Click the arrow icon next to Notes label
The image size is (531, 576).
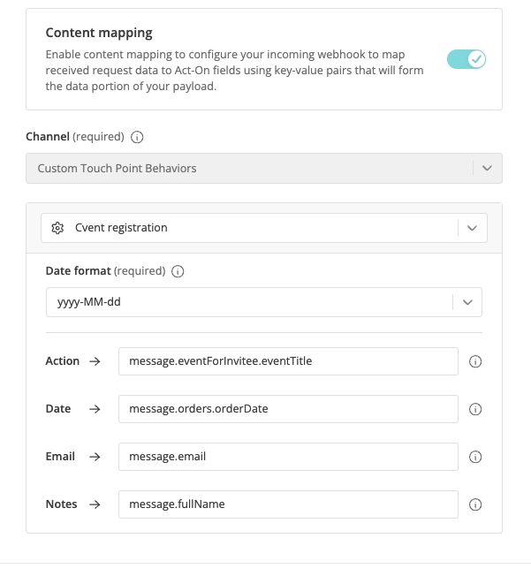click(x=95, y=504)
